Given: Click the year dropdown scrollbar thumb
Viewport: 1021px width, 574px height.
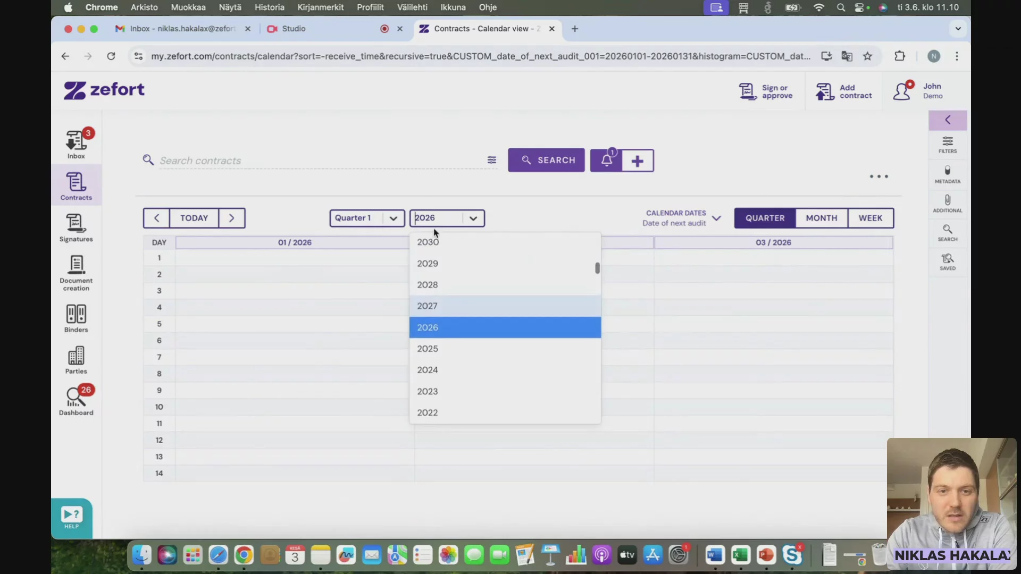Looking at the screenshot, I should [597, 268].
